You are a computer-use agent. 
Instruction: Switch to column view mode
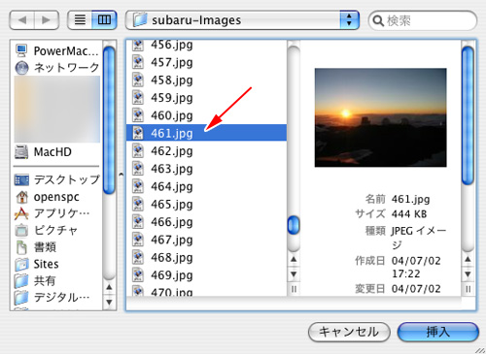104,20
